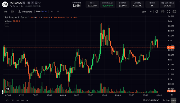This screenshot has height=103, width=180.
Task: Open the token's X (Twitter) profile
Action: [33, 3]
